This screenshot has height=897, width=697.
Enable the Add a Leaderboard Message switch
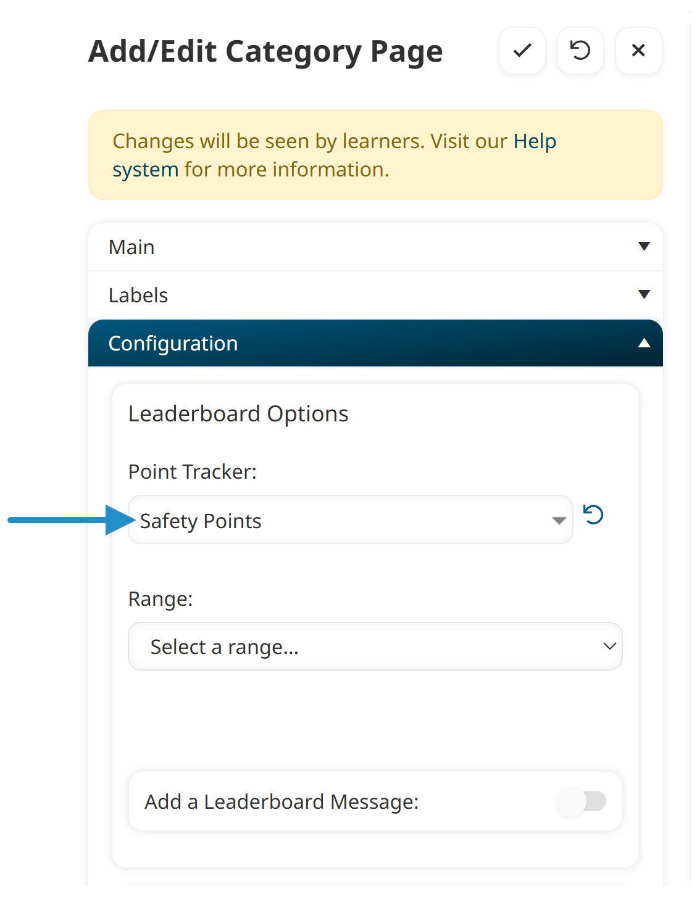click(582, 801)
